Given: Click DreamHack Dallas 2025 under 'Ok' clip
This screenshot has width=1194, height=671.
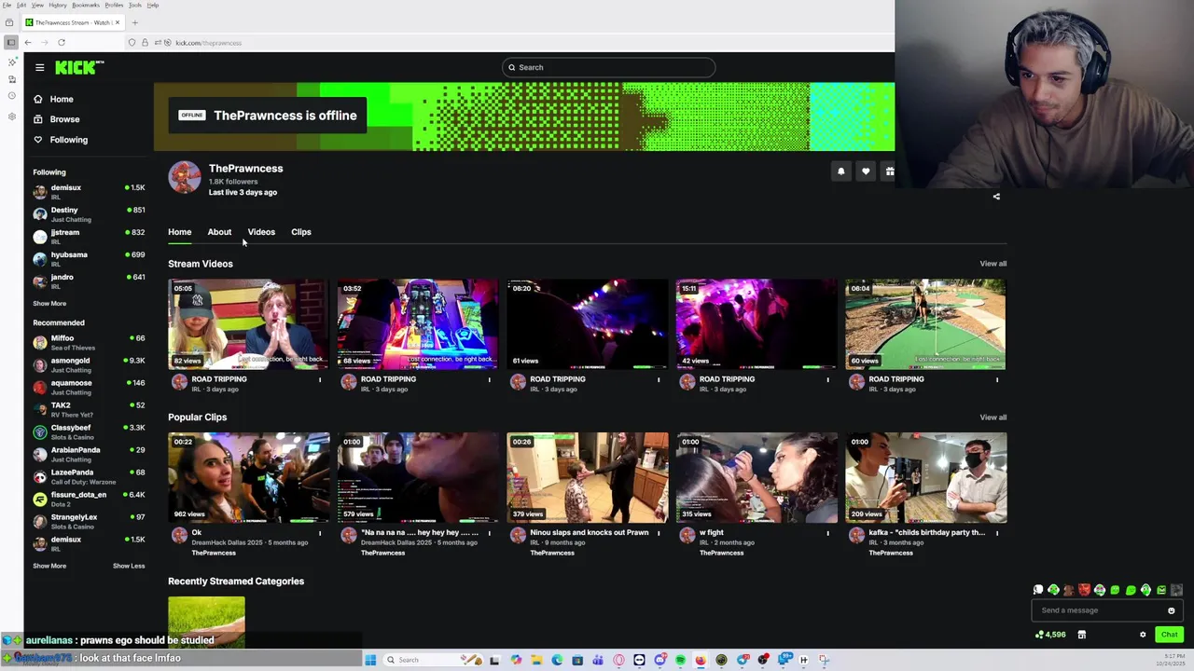Looking at the screenshot, I should [x=228, y=542].
